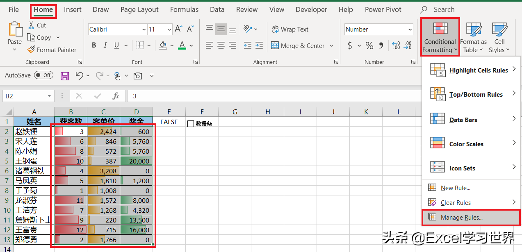Viewport: 522px width, 252px height.
Task: Open Clipboard pane launcher
Action: click(80, 62)
